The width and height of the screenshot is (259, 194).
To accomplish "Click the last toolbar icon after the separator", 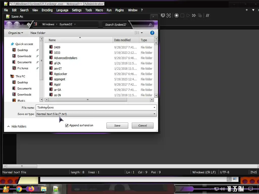I will [207, 15].
